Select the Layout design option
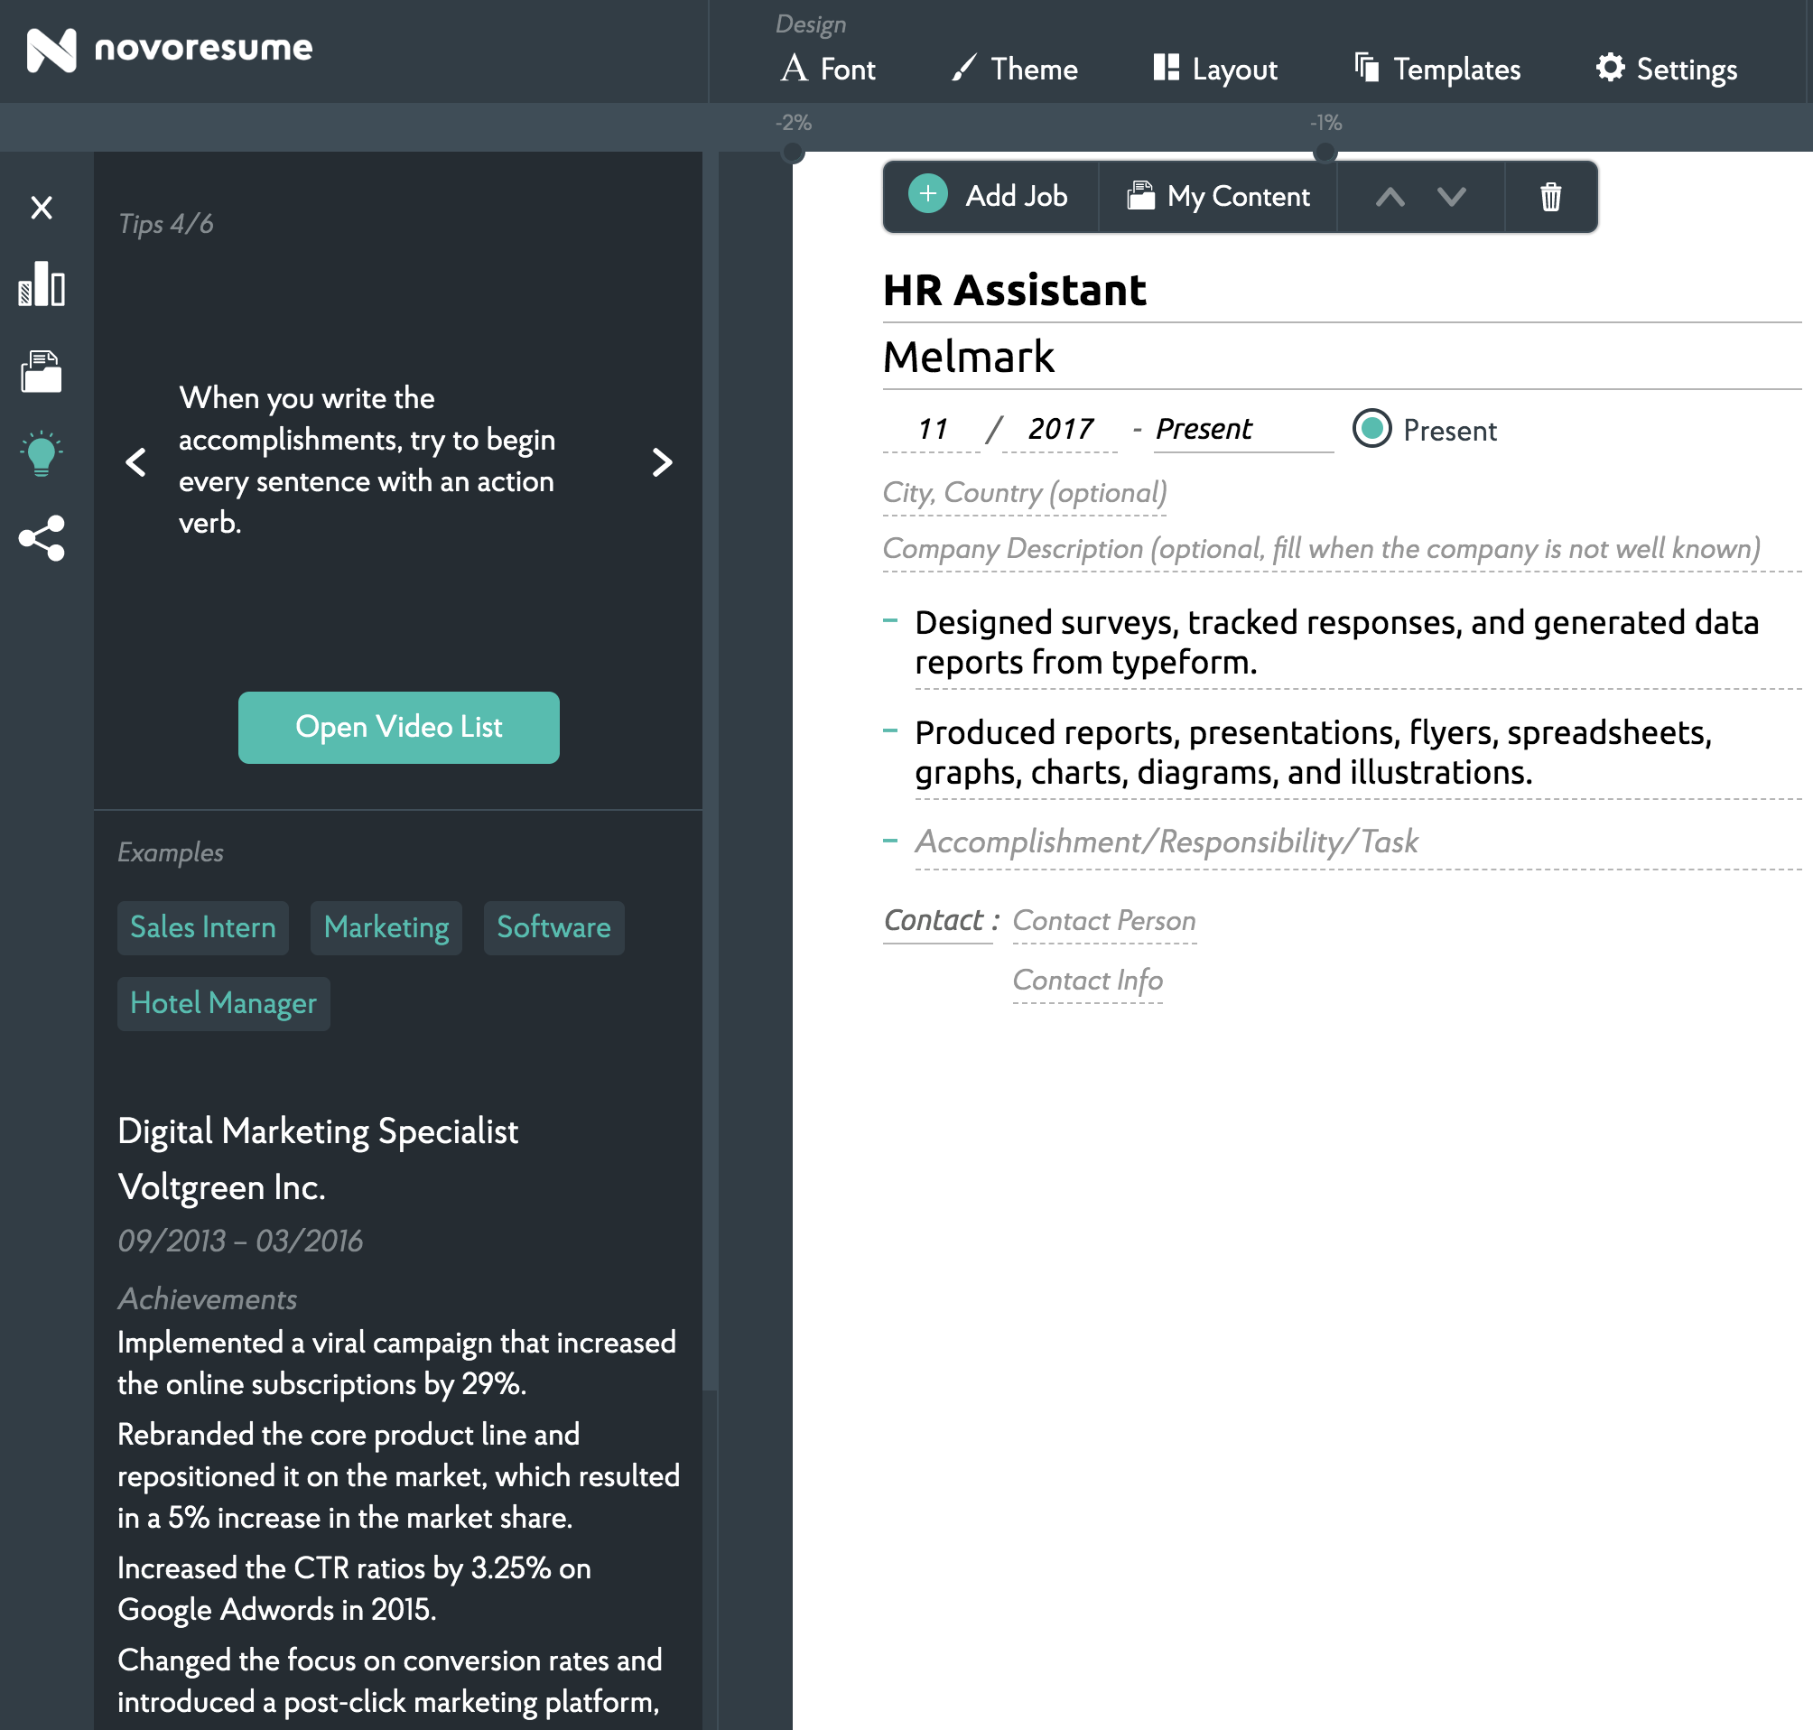This screenshot has width=1813, height=1730. (x=1214, y=68)
